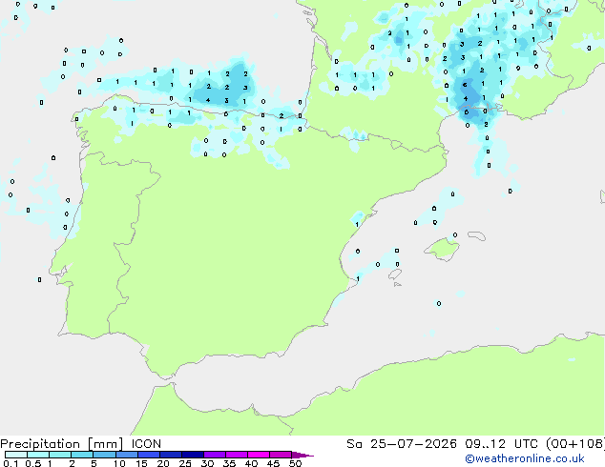Click the above-50 arrow tip of the legend
This screenshot has width=605, height=467.
pyautogui.click(x=302, y=455)
